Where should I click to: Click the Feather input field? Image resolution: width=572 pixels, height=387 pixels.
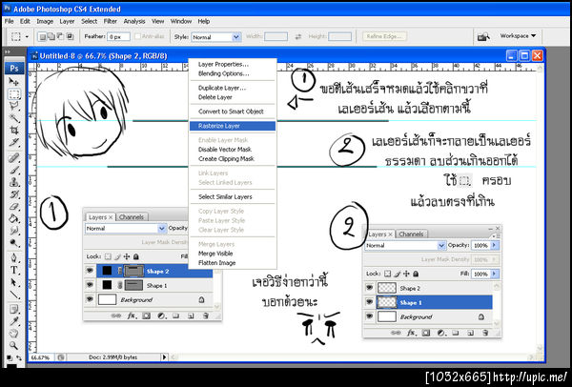tap(118, 37)
